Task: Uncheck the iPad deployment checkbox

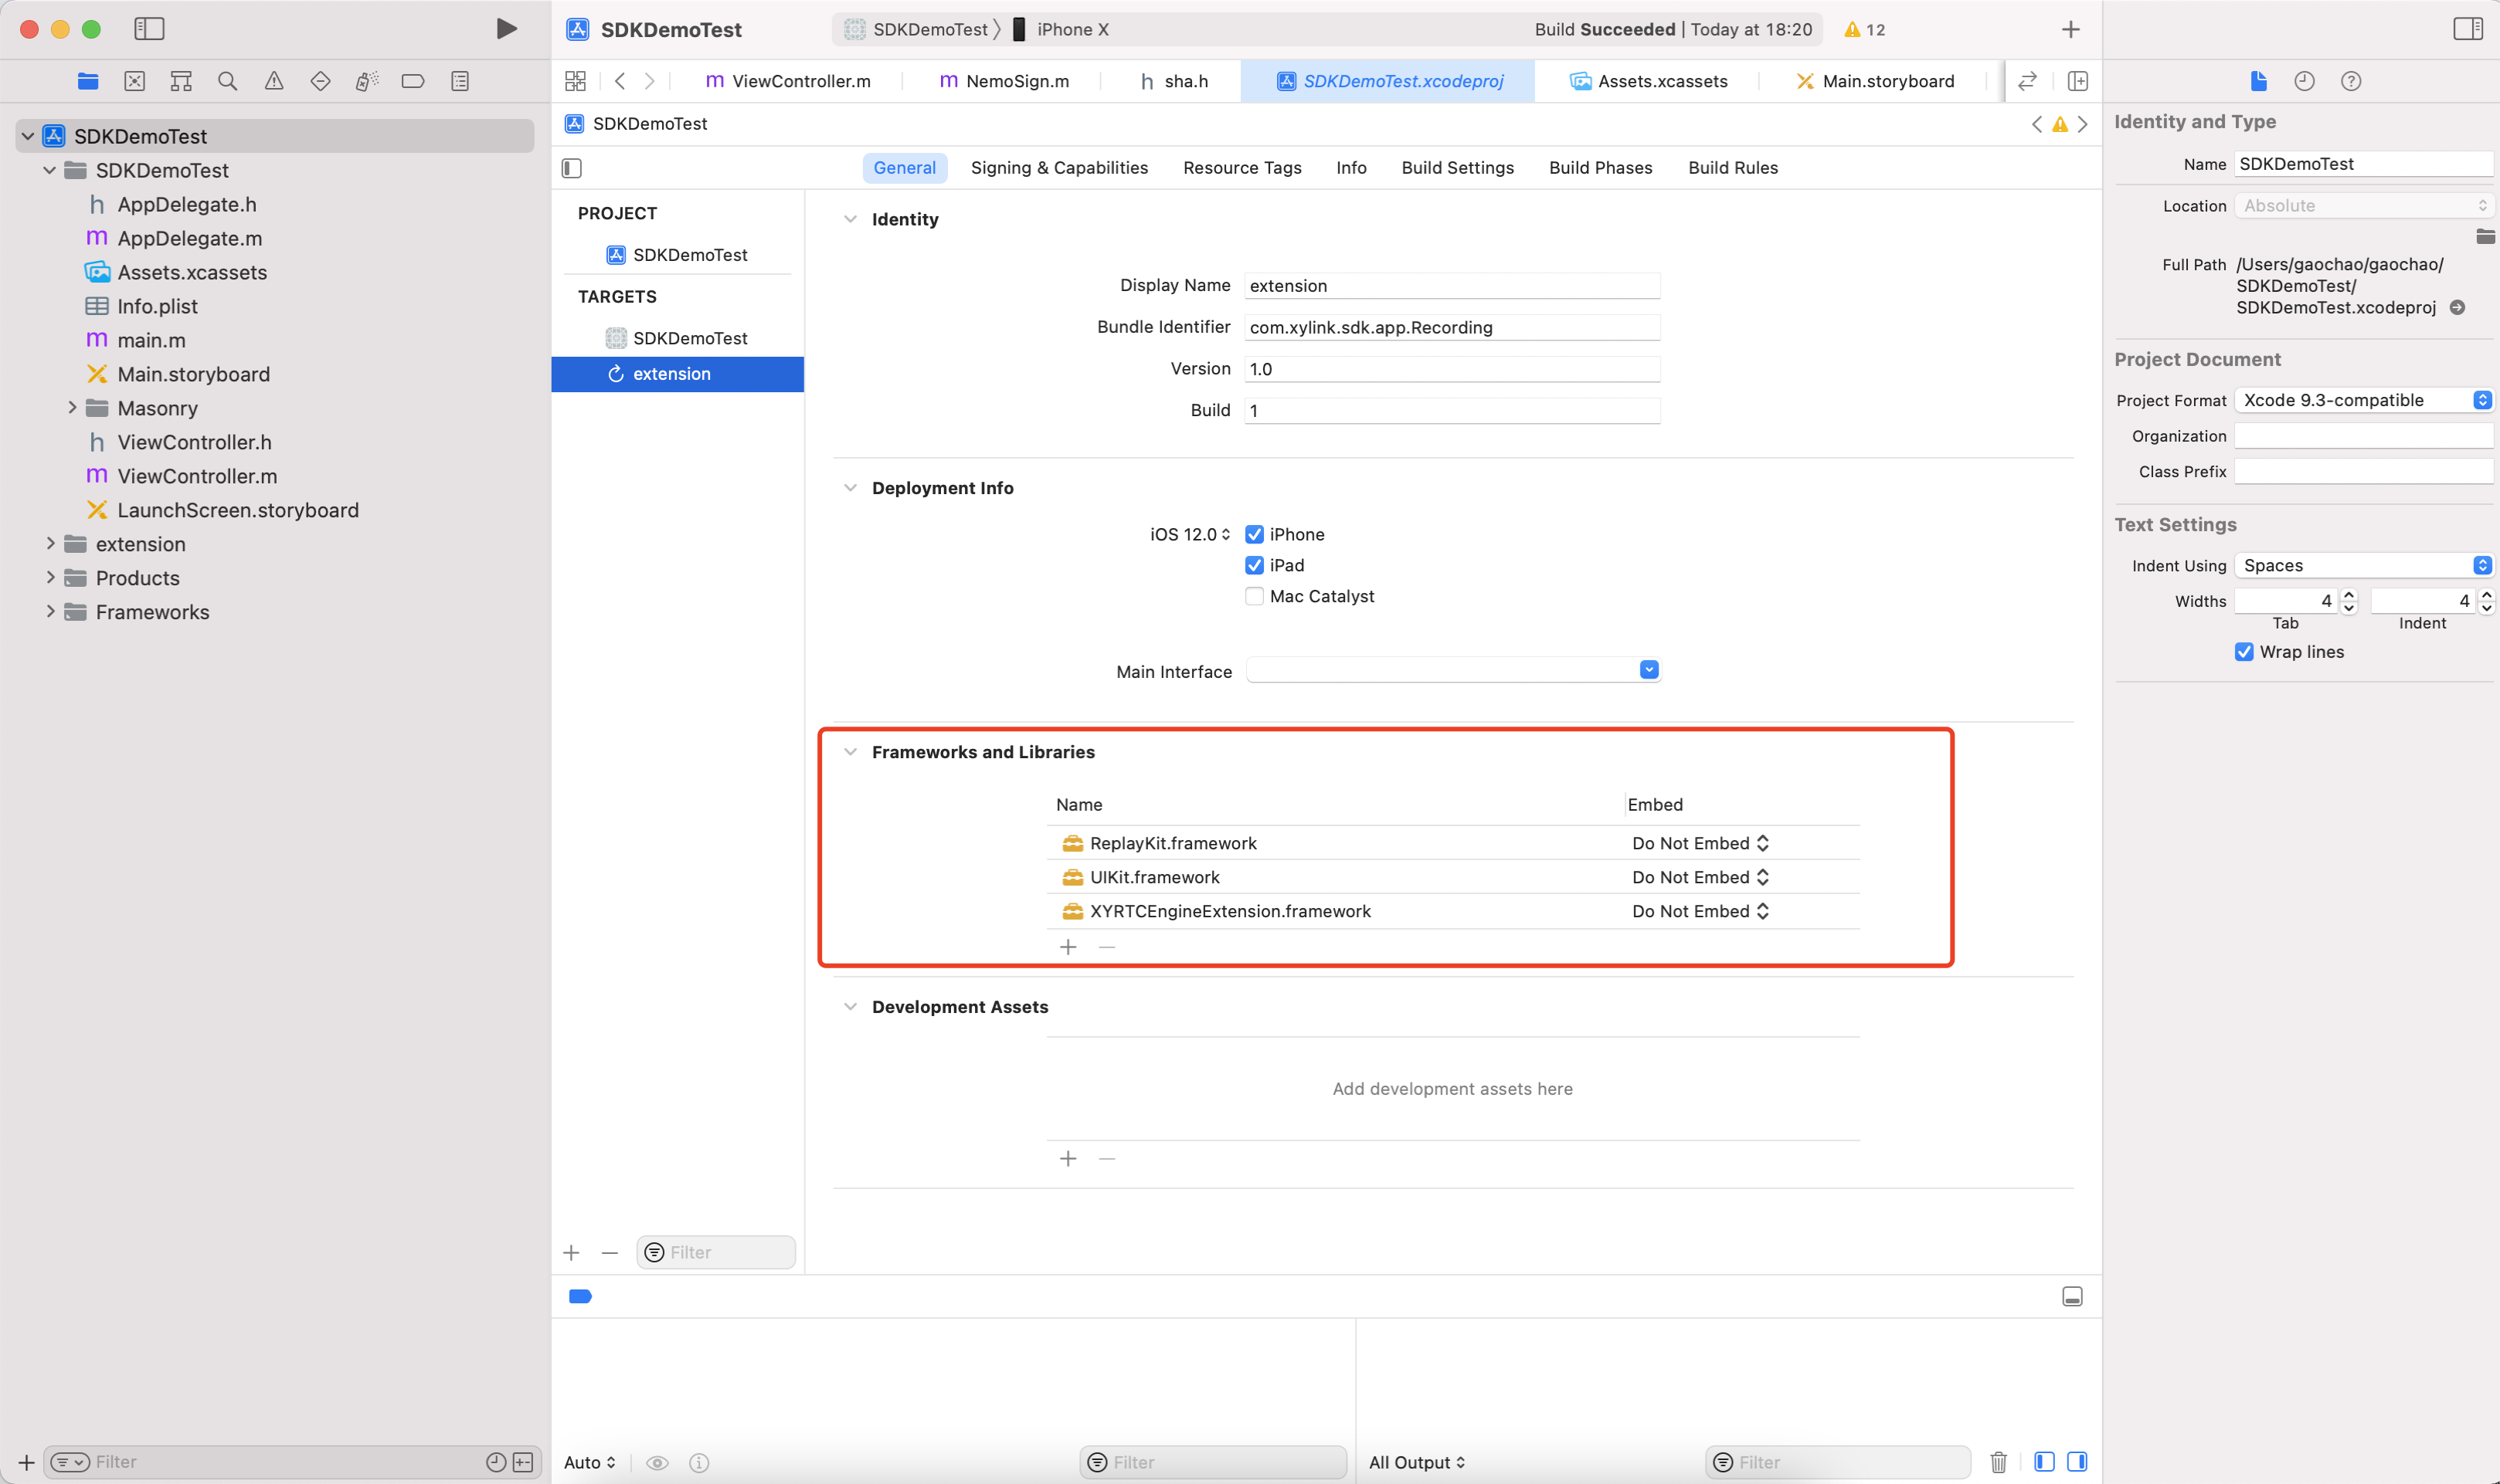Action: pyautogui.click(x=1255, y=565)
